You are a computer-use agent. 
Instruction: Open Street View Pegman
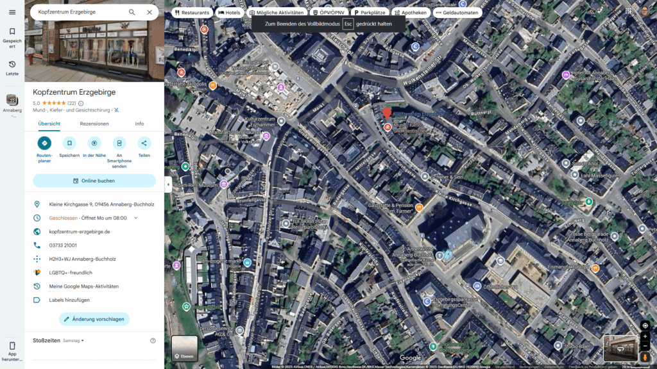645,357
